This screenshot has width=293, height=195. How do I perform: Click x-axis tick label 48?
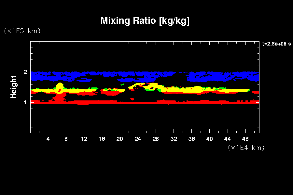(x=245, y=139)
